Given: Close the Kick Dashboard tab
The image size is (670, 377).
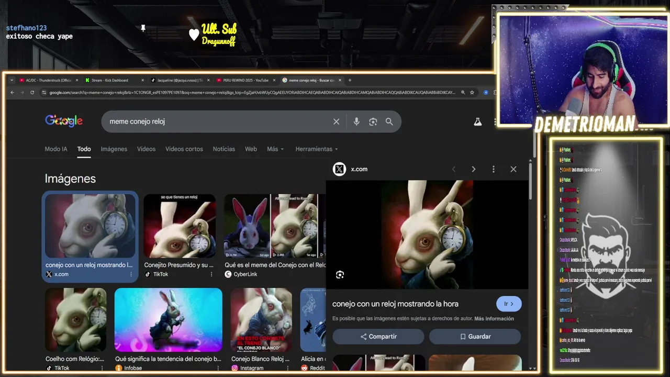Looking at the screenshot, I should [142, 80].
